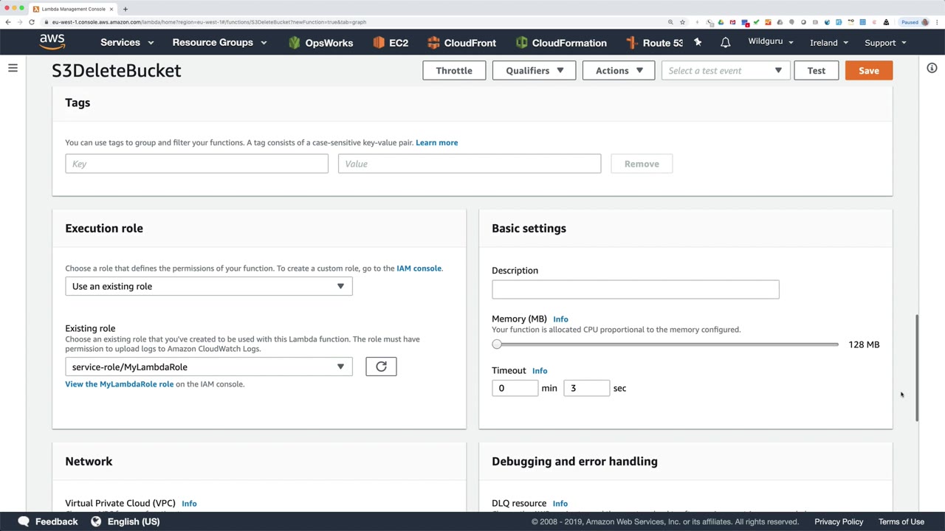Open the Support menu
This screenshot has height=531, width=945.
885,43
